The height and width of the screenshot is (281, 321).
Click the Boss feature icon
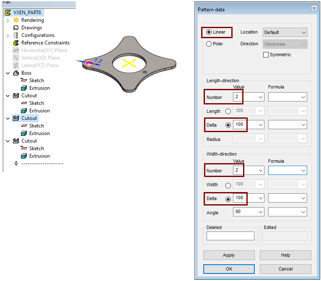coord(16,73)
